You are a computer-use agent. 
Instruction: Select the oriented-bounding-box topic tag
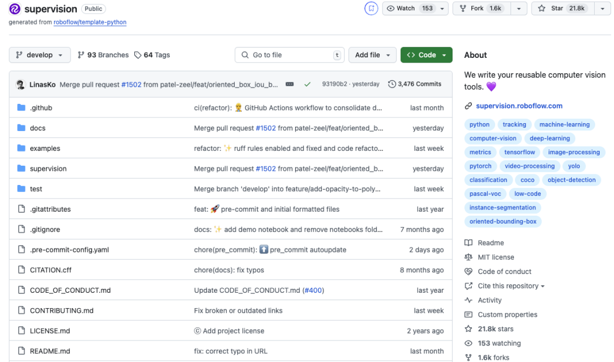click(503, 221)
